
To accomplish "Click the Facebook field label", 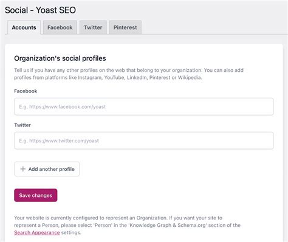I will (26, 91).
